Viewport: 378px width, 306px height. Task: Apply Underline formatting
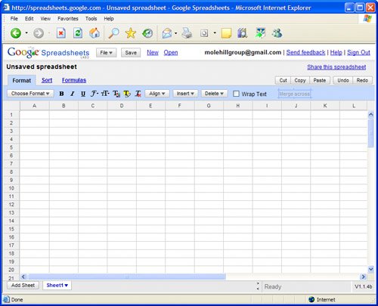pos(83,94)
